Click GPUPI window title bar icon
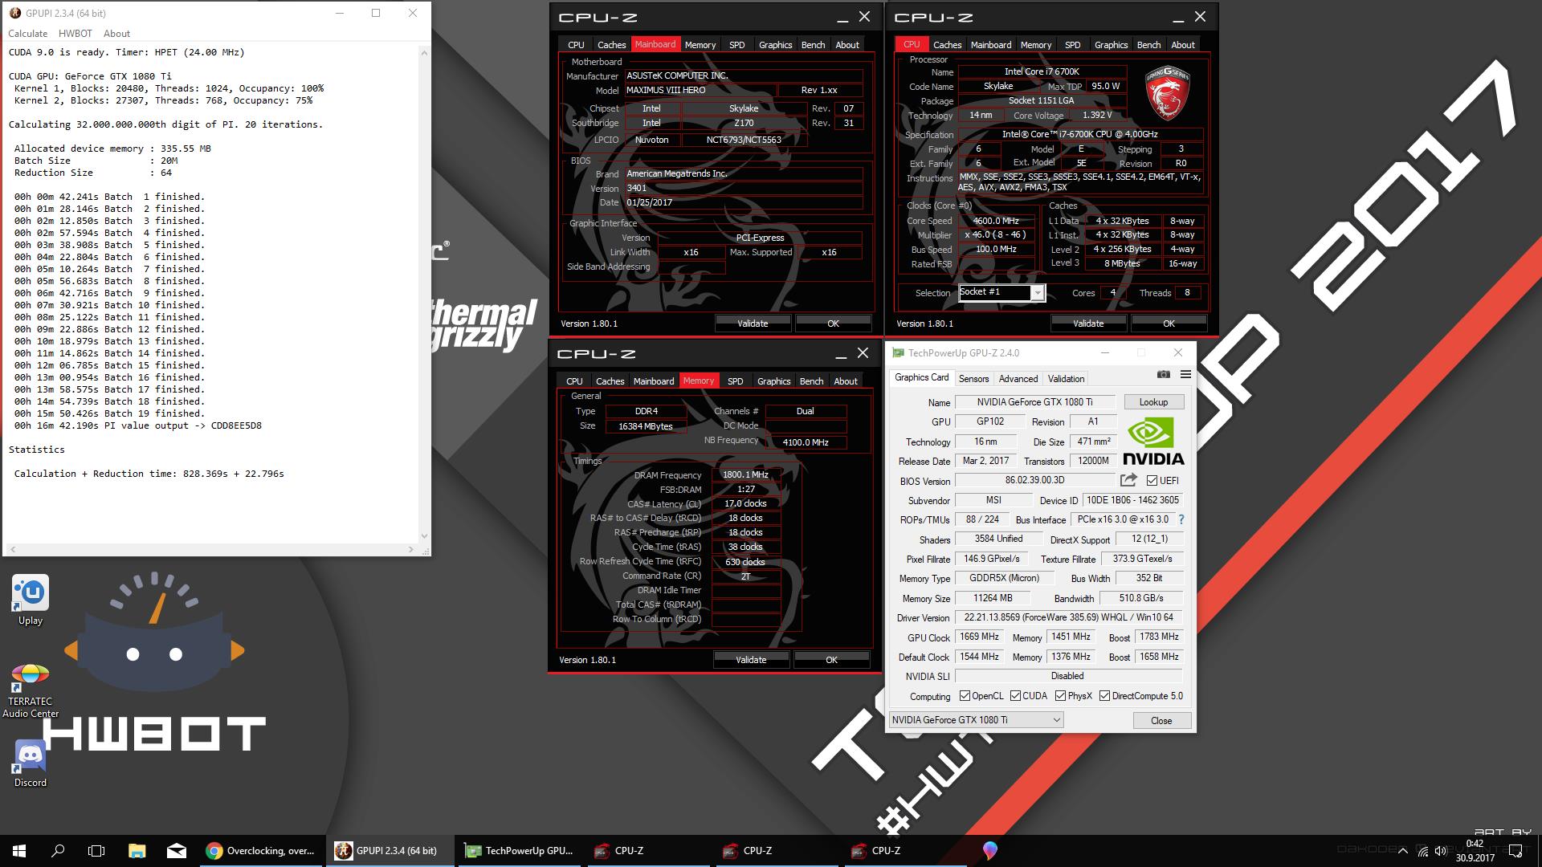Viewport: 1542px width, 867px height. (15, 13)
